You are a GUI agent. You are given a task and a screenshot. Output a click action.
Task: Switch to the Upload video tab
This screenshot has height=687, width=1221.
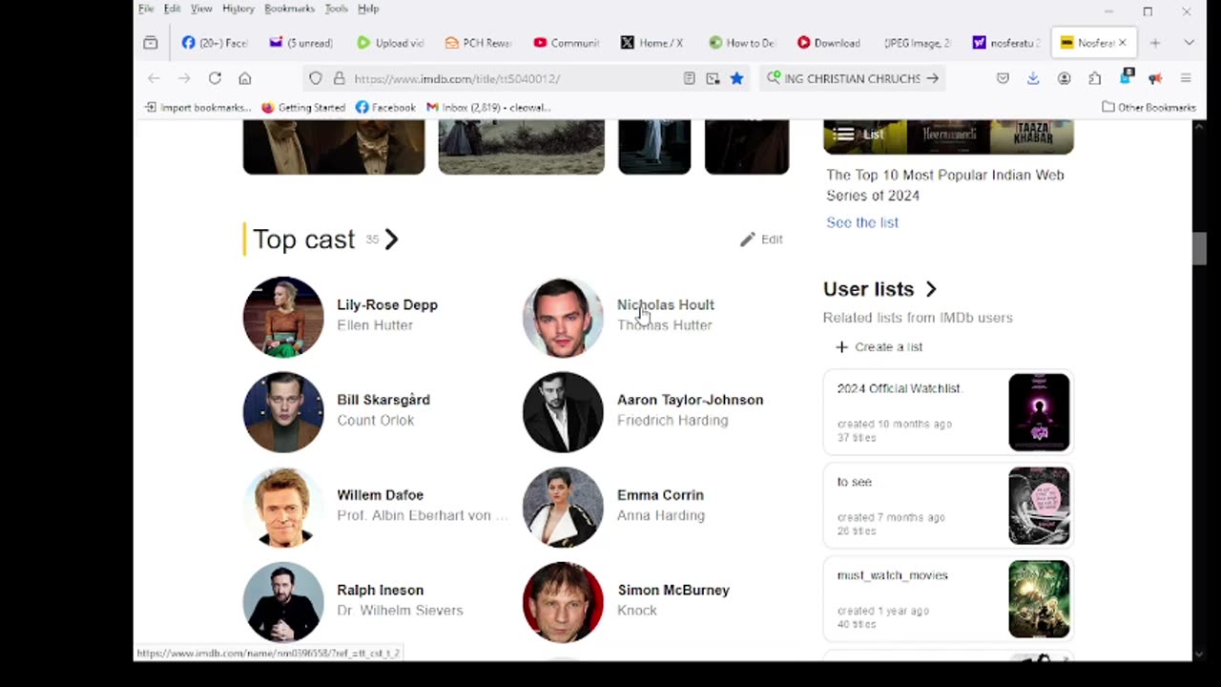pos(389,43)
